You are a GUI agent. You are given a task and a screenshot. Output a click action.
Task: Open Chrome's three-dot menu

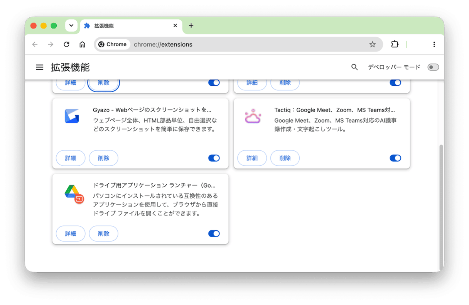pyautogui.click(x=434, y=44)
